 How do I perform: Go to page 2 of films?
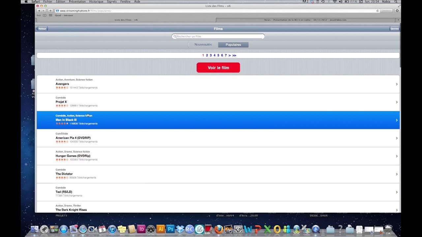(x=207, y=55)
